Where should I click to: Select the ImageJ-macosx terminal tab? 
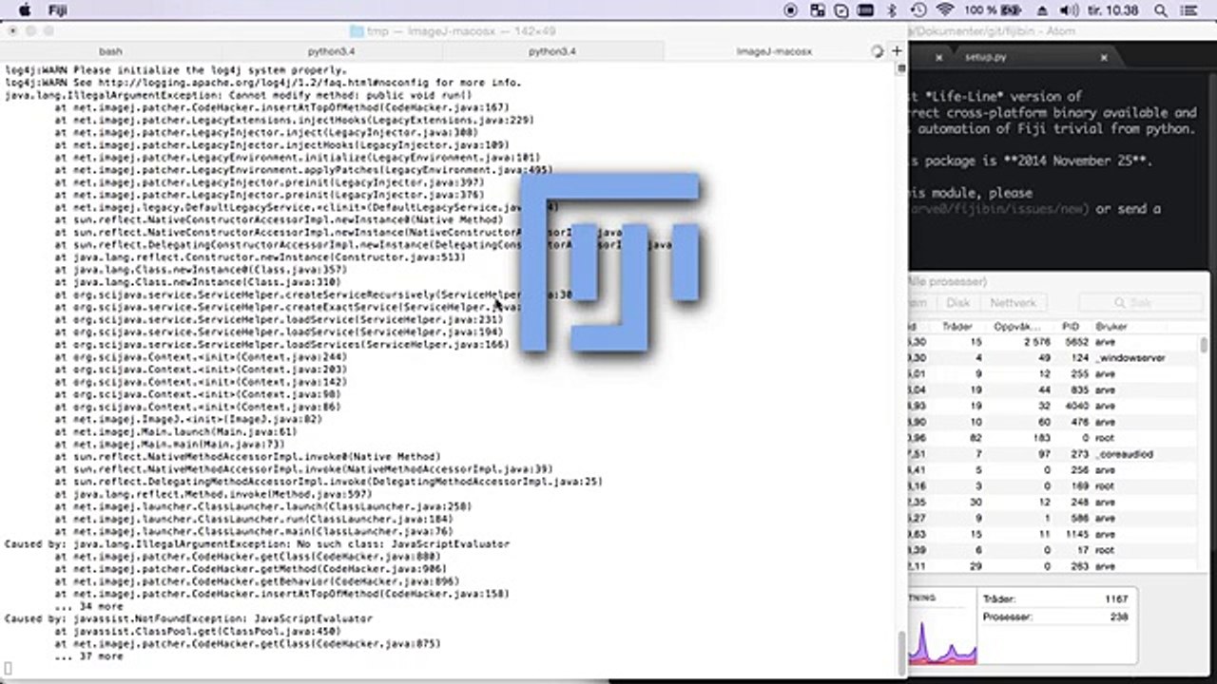tap(774, 51)
